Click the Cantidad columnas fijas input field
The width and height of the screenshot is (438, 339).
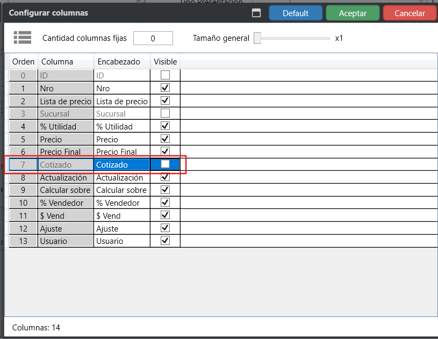[x=153, y=38]
